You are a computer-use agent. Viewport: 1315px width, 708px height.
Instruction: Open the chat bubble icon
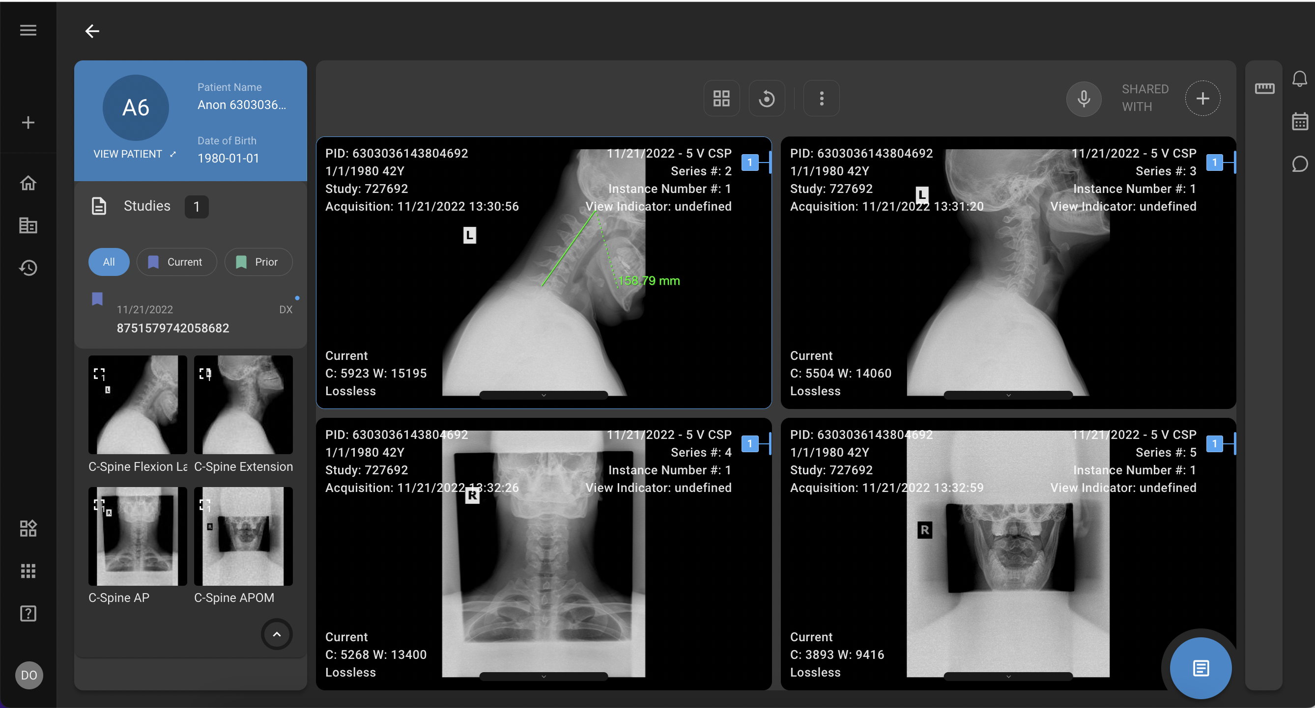1299,164
